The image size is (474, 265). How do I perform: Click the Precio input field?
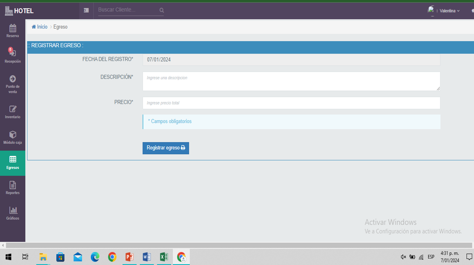(291, 103)
